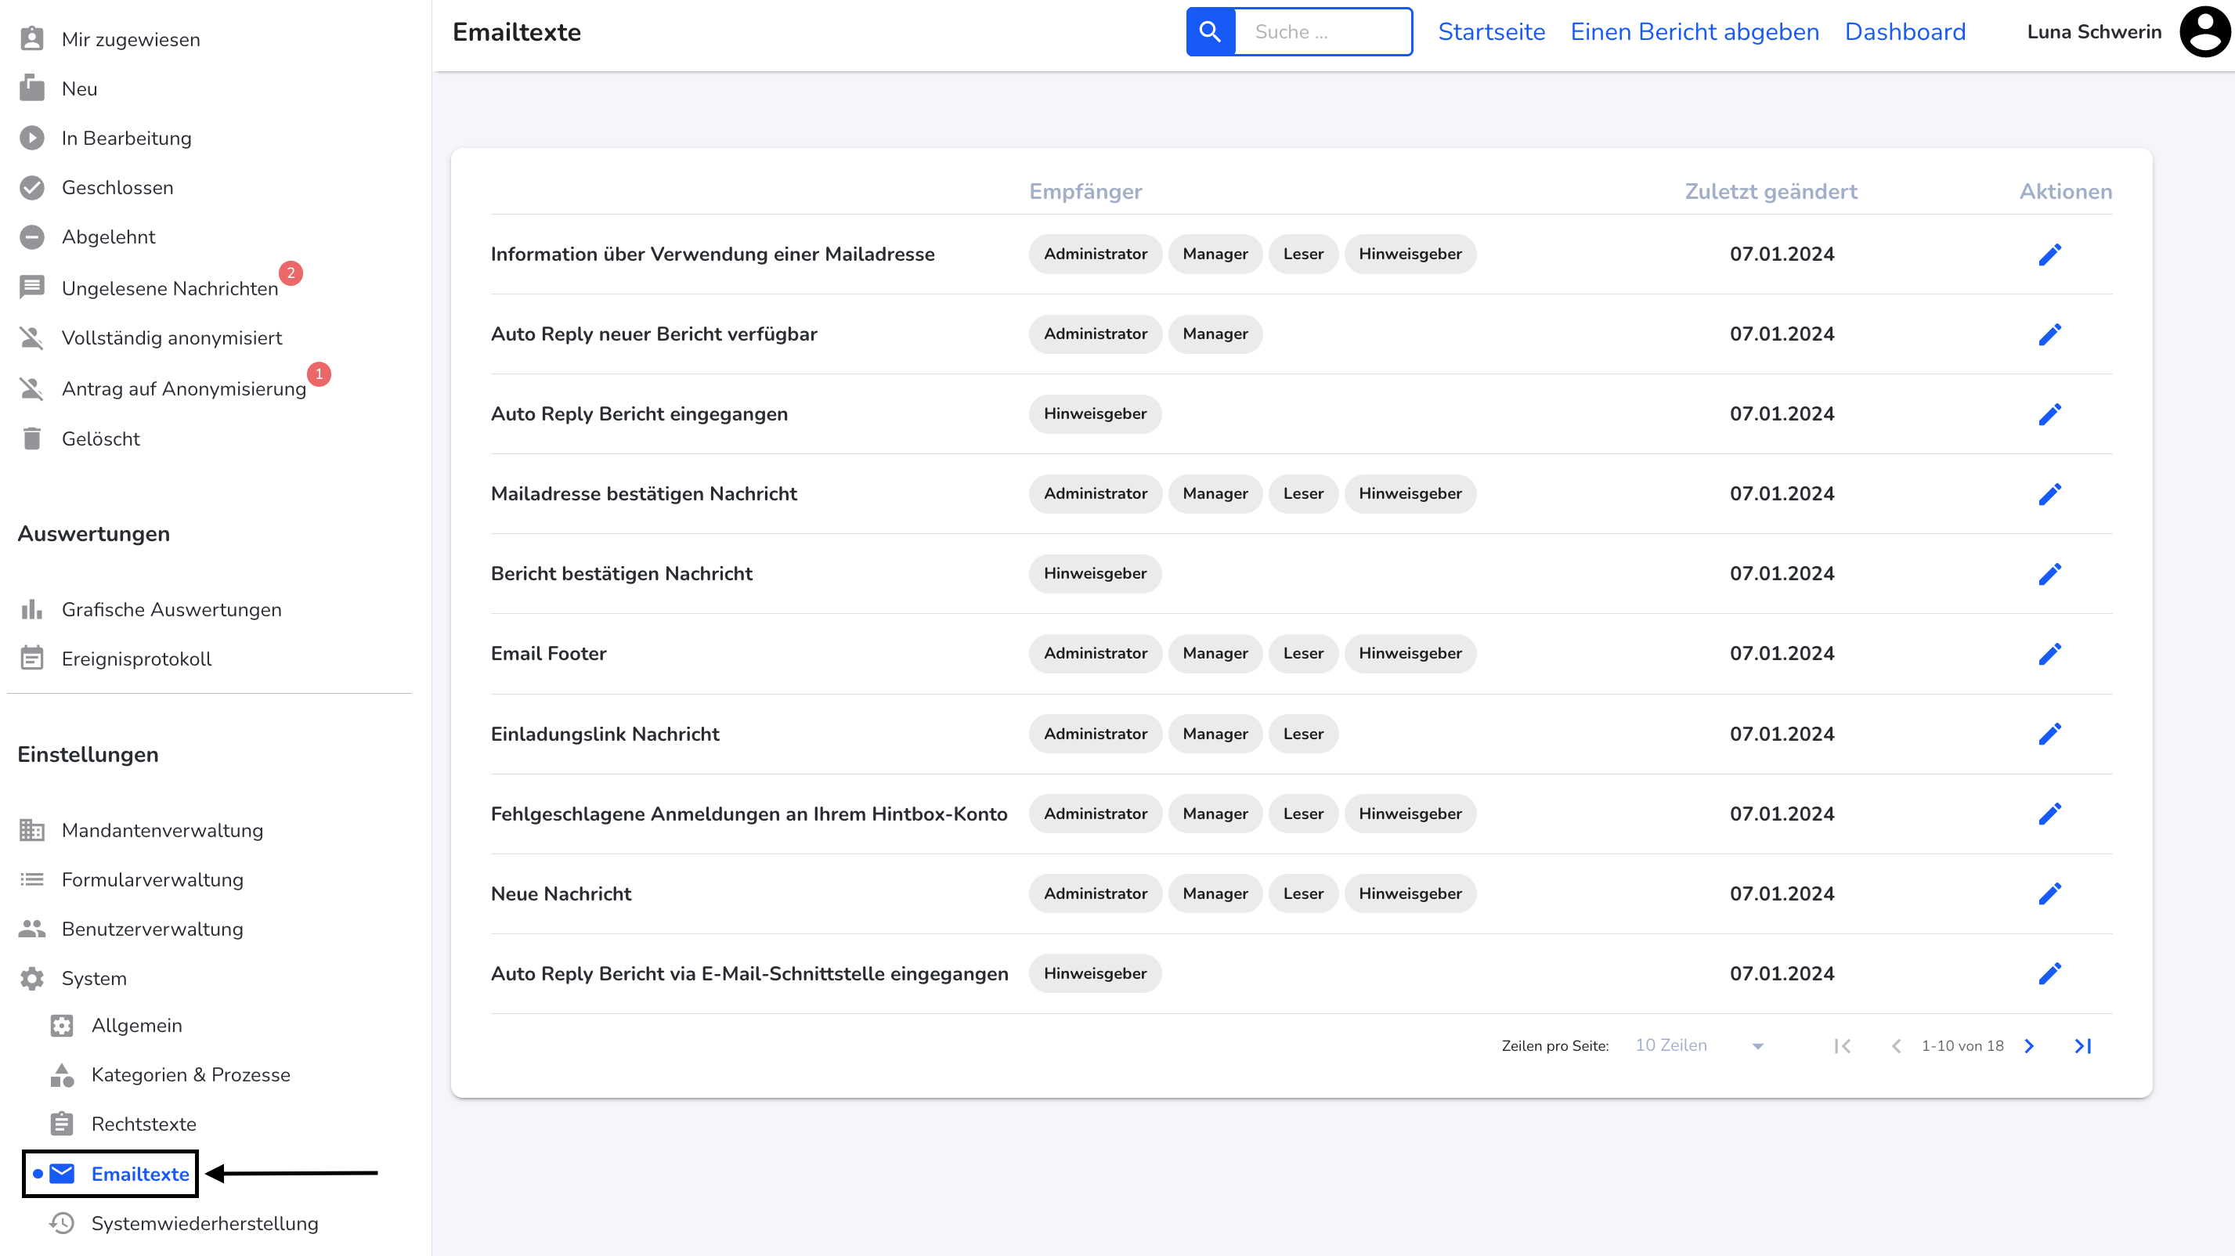Edit the 'Email Footer' template
Image resolution: width=2235 pixels, height=1256 pixels.
(2049, 653)
